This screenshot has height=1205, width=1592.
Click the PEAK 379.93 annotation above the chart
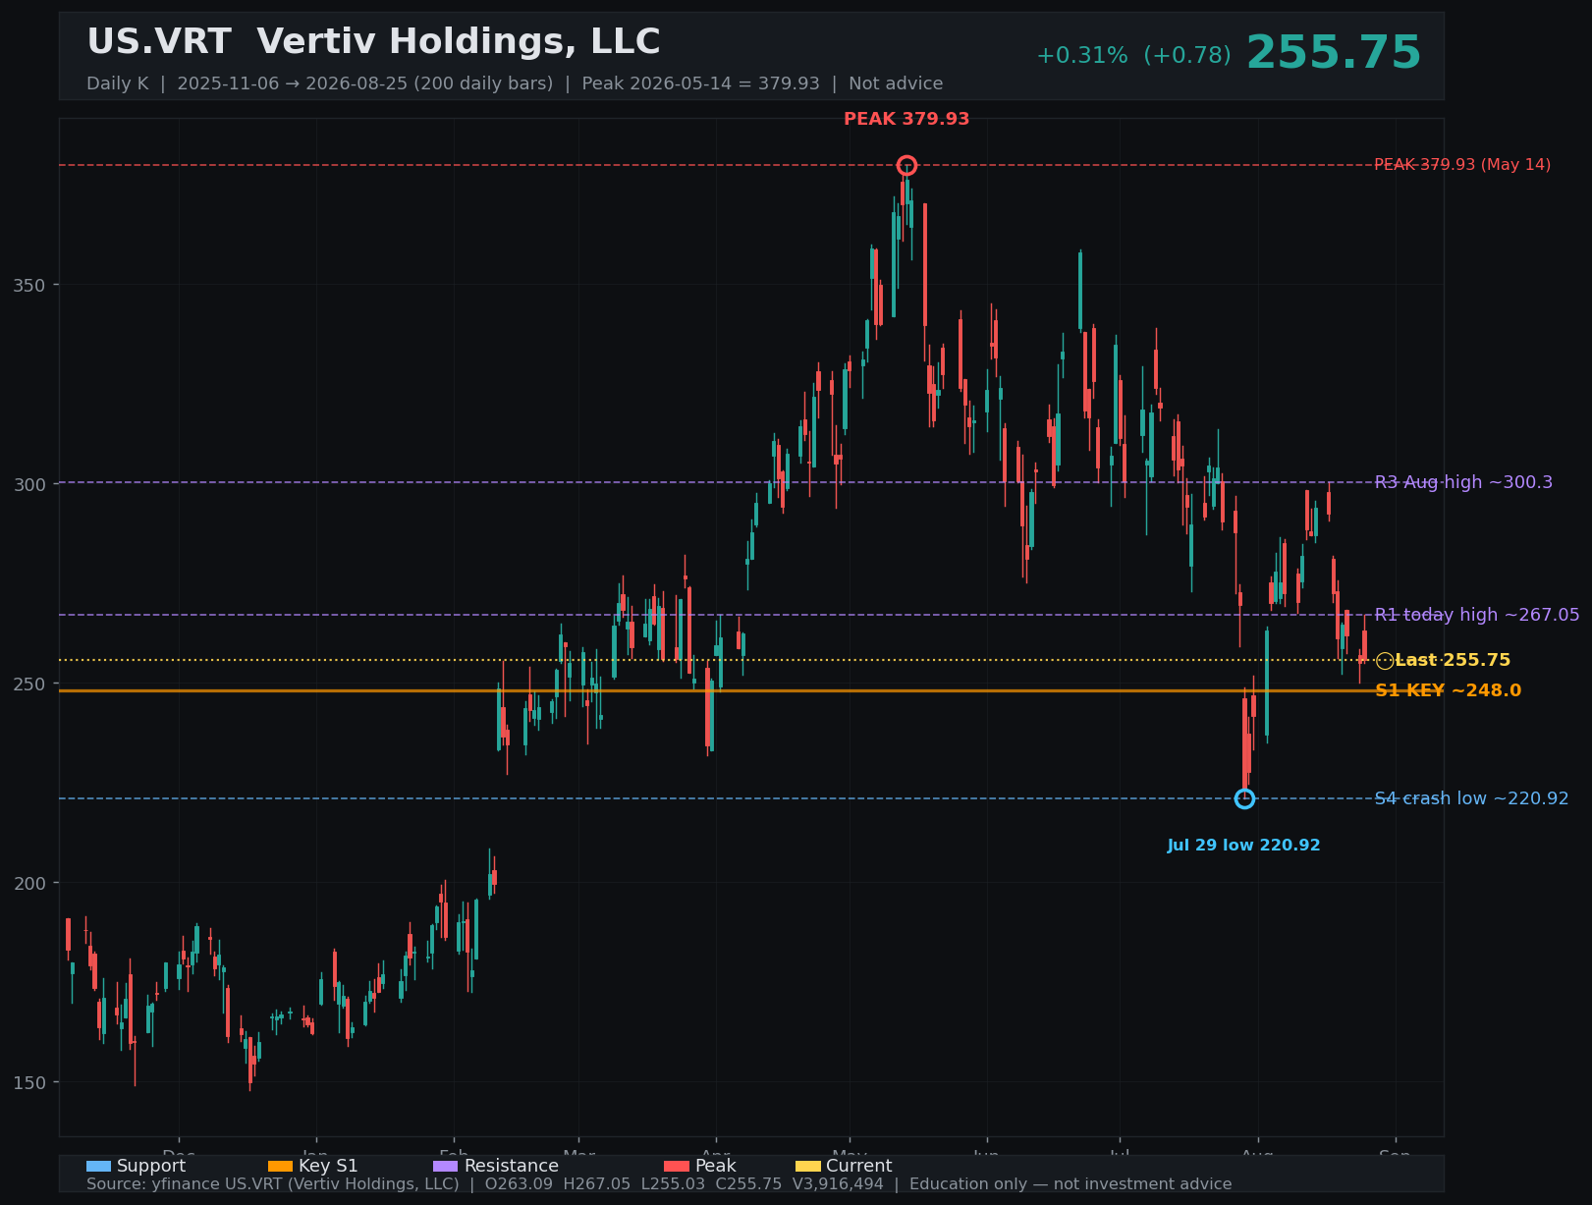click(x=906, y=119)
